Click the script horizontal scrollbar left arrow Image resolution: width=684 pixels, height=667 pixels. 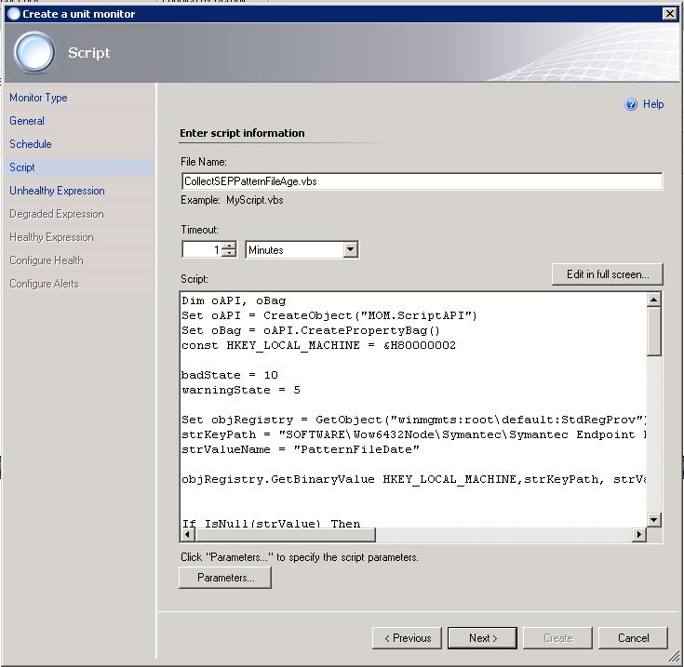188,535
